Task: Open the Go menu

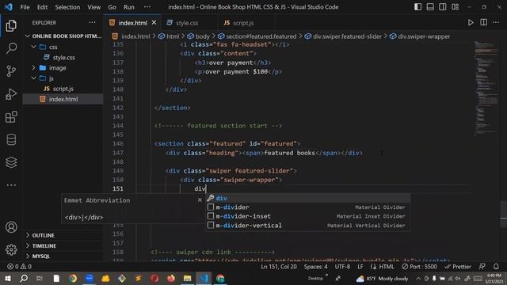Action: (112, 7)
